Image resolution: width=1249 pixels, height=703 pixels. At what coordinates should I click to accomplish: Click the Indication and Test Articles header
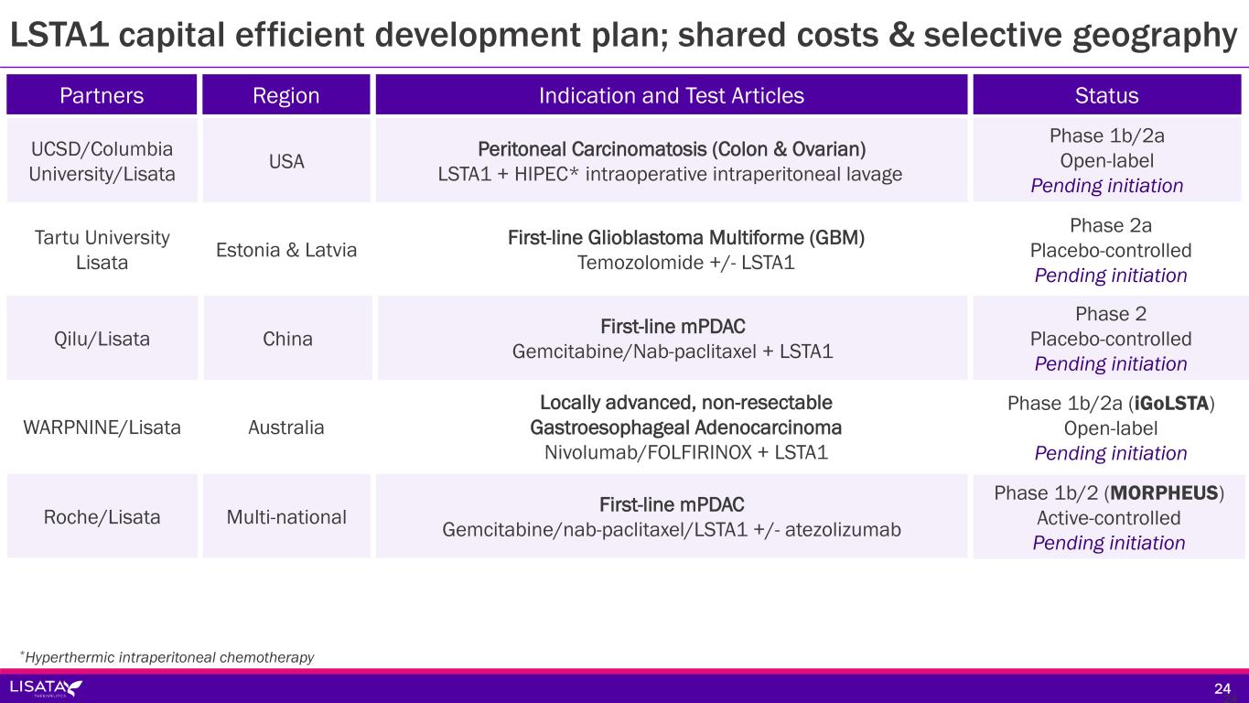(671, 95)
